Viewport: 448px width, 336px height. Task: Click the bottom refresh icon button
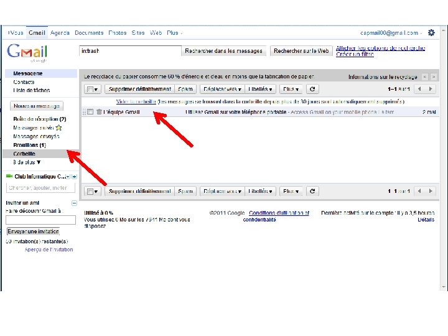312,191
